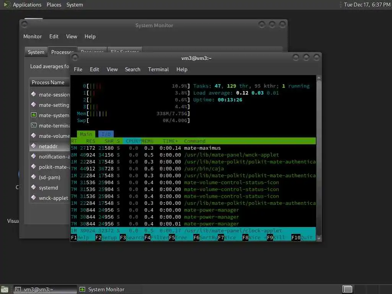This screenshot has width=392, height=294.
Task: Click F6 SortBy in htop footer
Action: (206, 237)
